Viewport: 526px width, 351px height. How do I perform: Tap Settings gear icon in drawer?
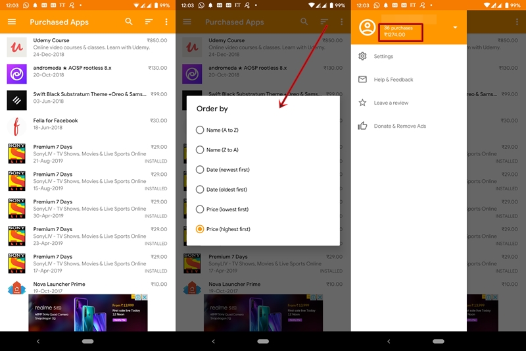[362, 56]
